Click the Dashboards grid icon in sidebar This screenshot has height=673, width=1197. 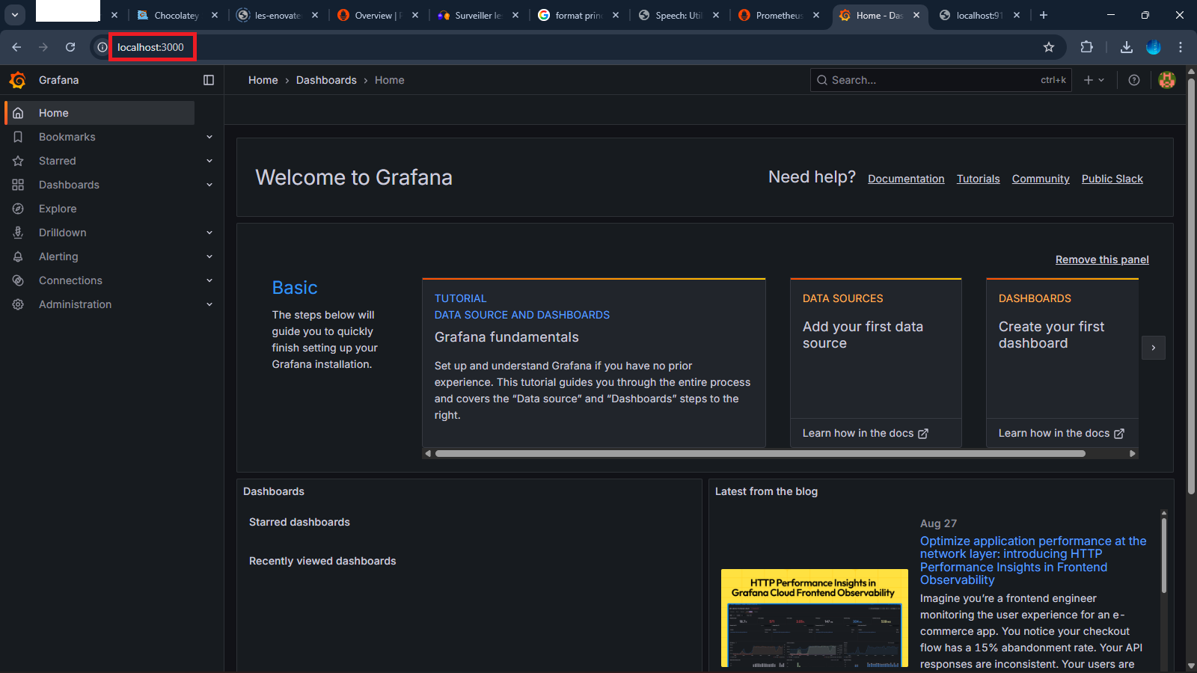(x=18, y=185)
